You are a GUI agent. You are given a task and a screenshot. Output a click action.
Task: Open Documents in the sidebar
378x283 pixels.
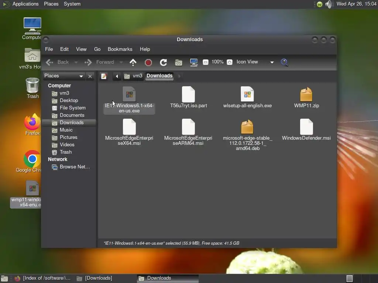pos(72,115)
